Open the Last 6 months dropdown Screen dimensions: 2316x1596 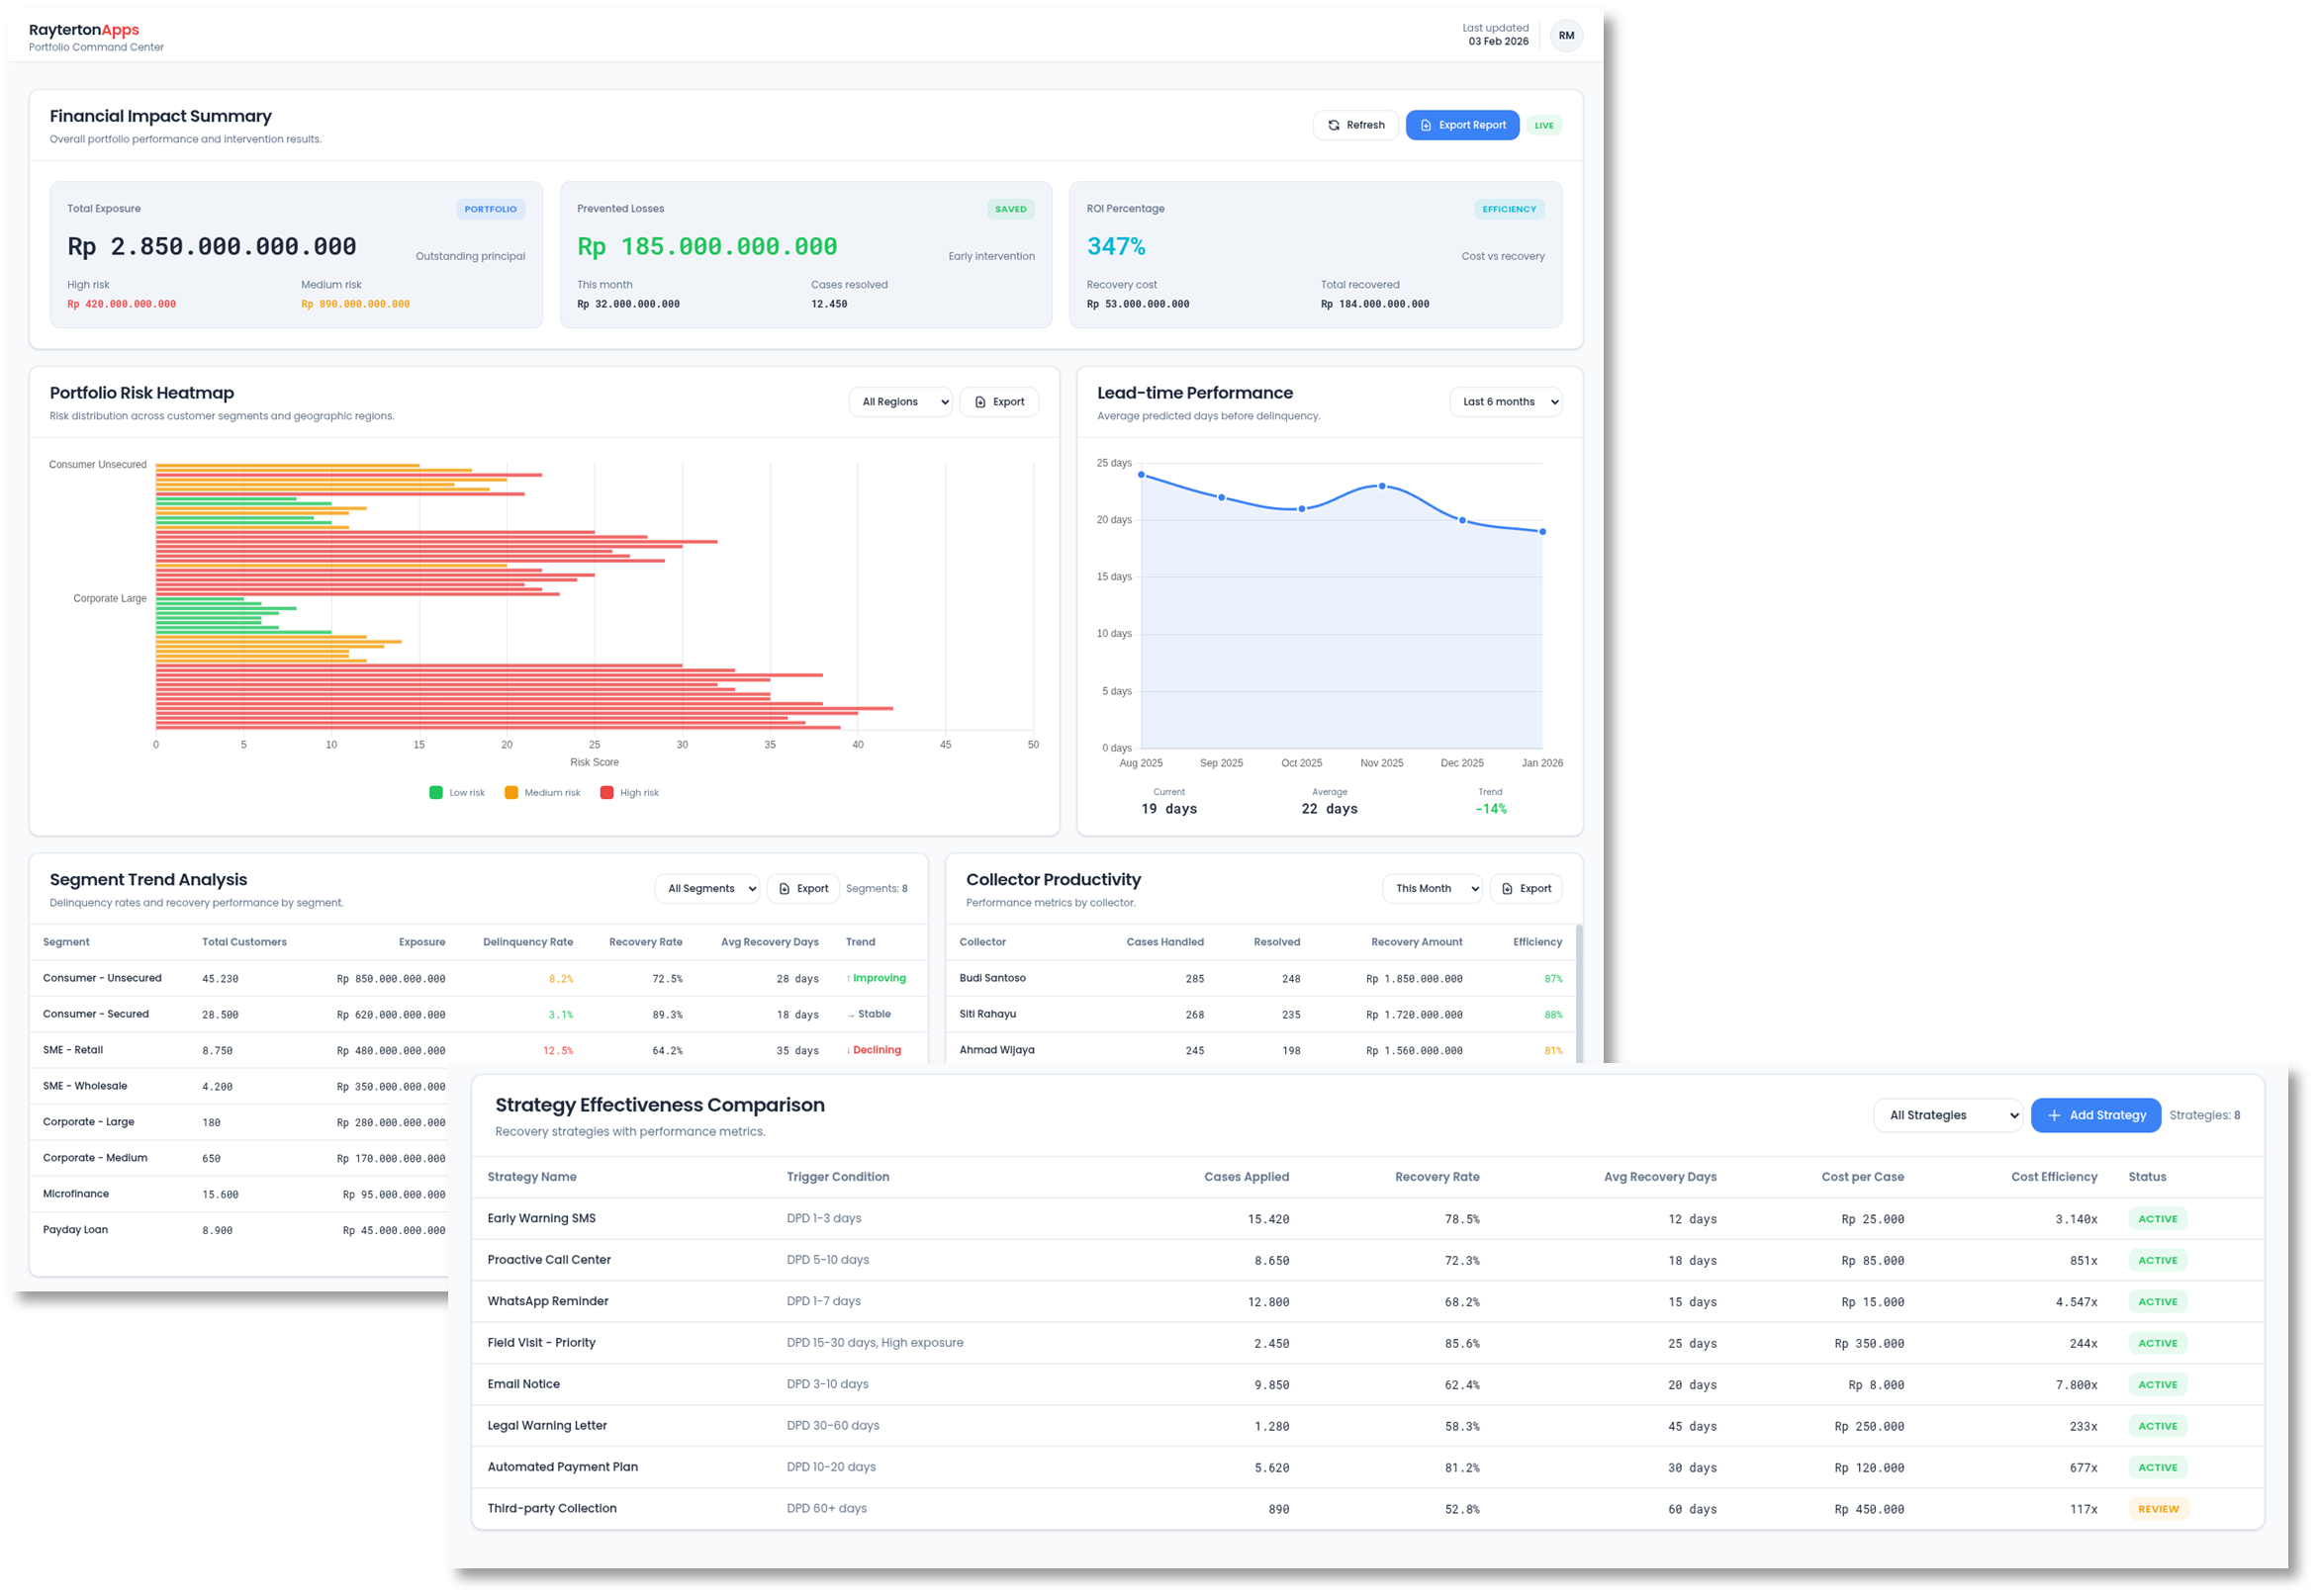click(1505, 401)
